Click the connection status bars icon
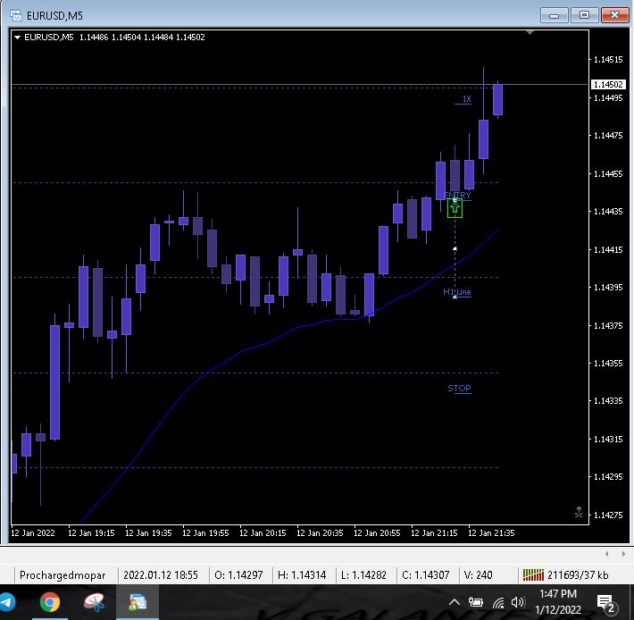Screen dimensions: 634x620 (x=533, y=574)
